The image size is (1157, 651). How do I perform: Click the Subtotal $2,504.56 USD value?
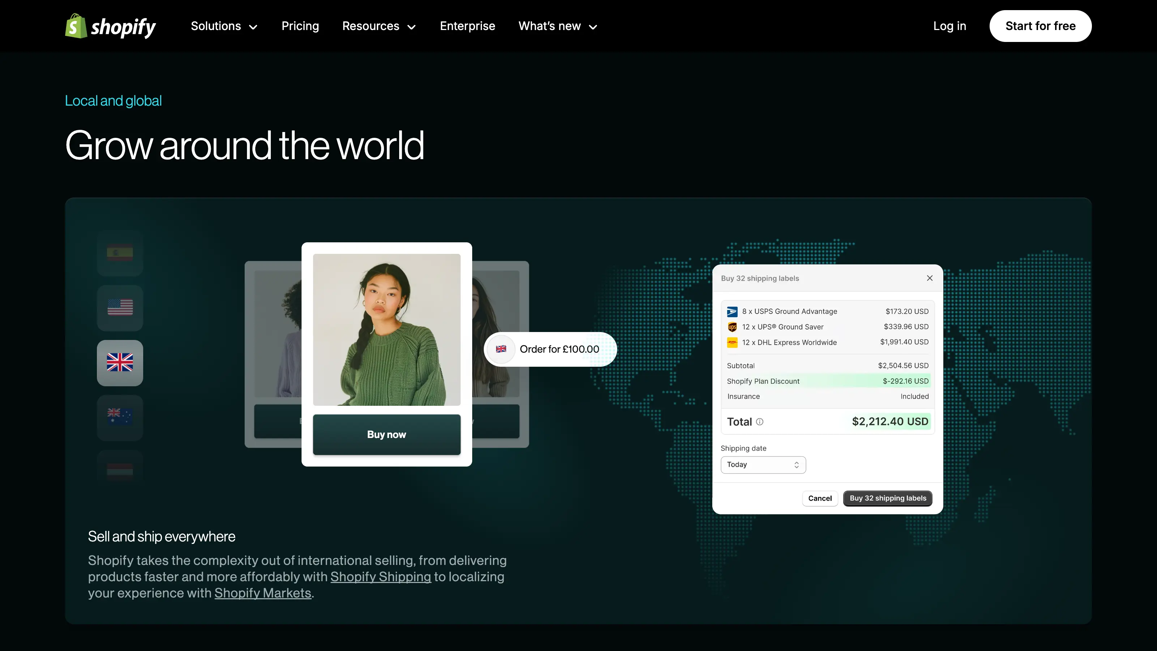tap(903, 366)
